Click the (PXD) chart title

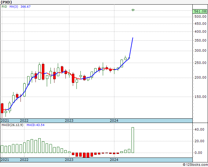(6, 2)
